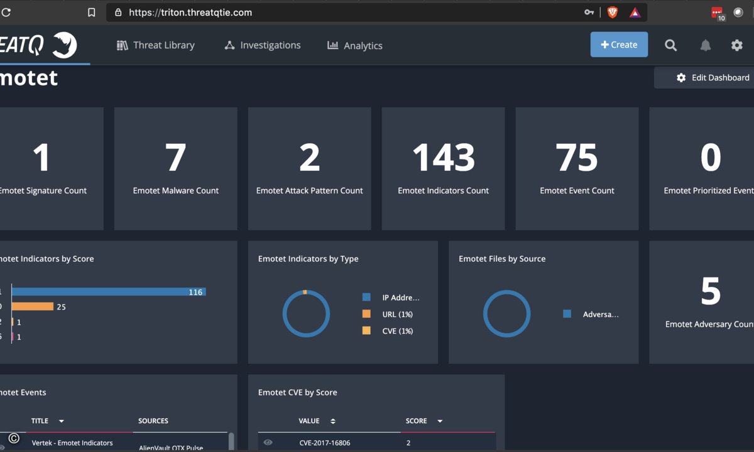Click the CVE (1%) legend swatch
This screenshot has width=754, height=452.
tap(366, 331)
